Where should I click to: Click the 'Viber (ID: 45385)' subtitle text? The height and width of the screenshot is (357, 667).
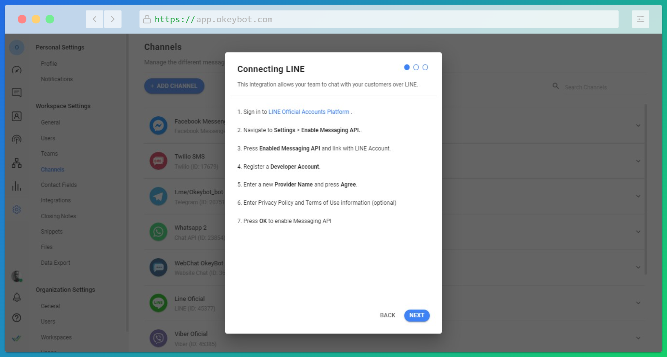click(x=195, y=344)
